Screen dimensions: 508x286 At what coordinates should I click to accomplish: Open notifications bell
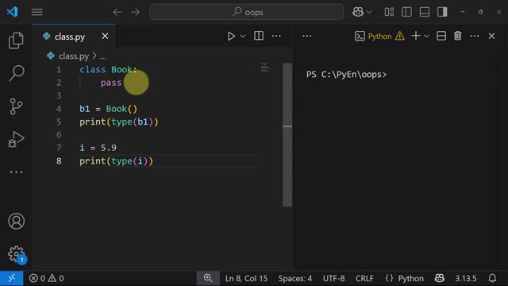(492, 278)
